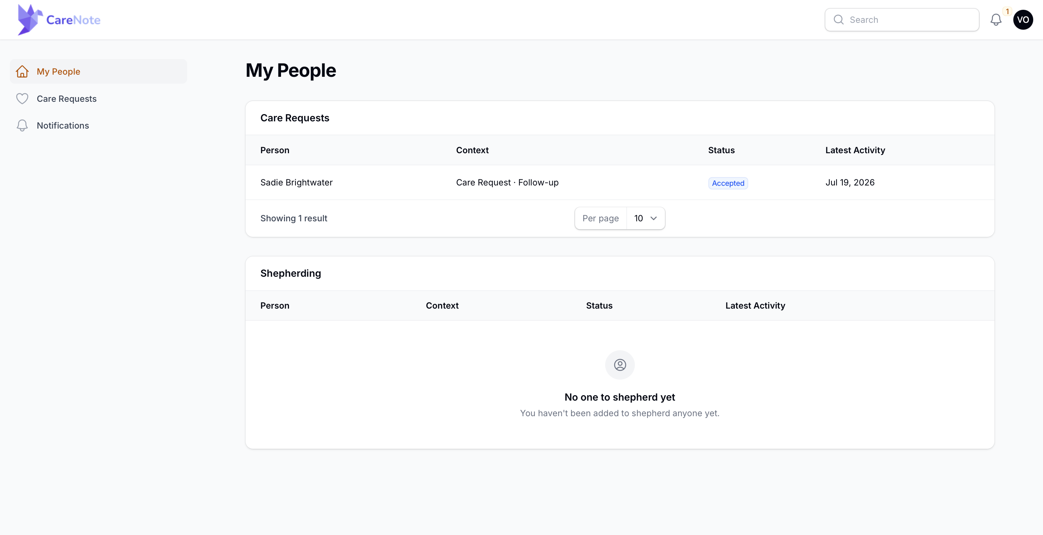
Task: Click the Jul 19, 2026 date
Action: (x=850, y=183)
